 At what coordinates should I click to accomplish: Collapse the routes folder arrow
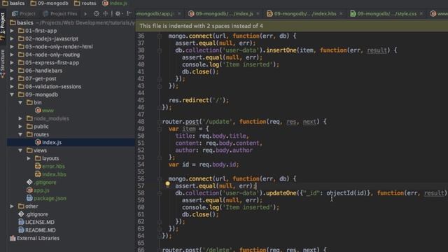tap(20, 134)
